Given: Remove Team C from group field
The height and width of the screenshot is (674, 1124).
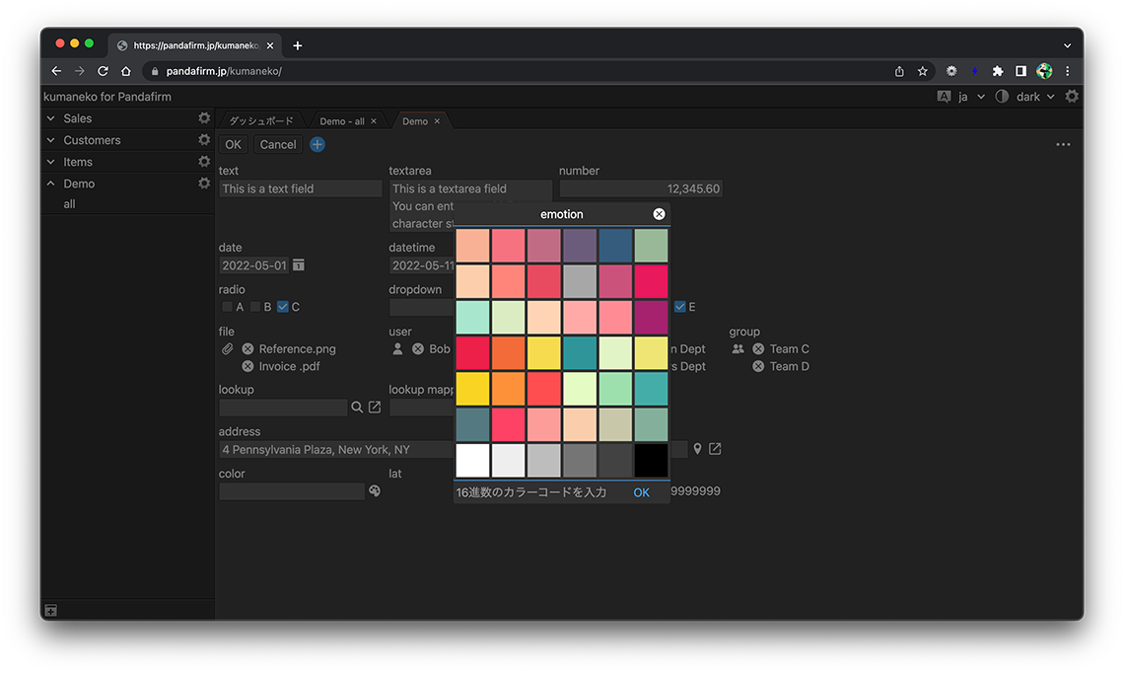Looking at the screenshot, I should coord(758,349).
